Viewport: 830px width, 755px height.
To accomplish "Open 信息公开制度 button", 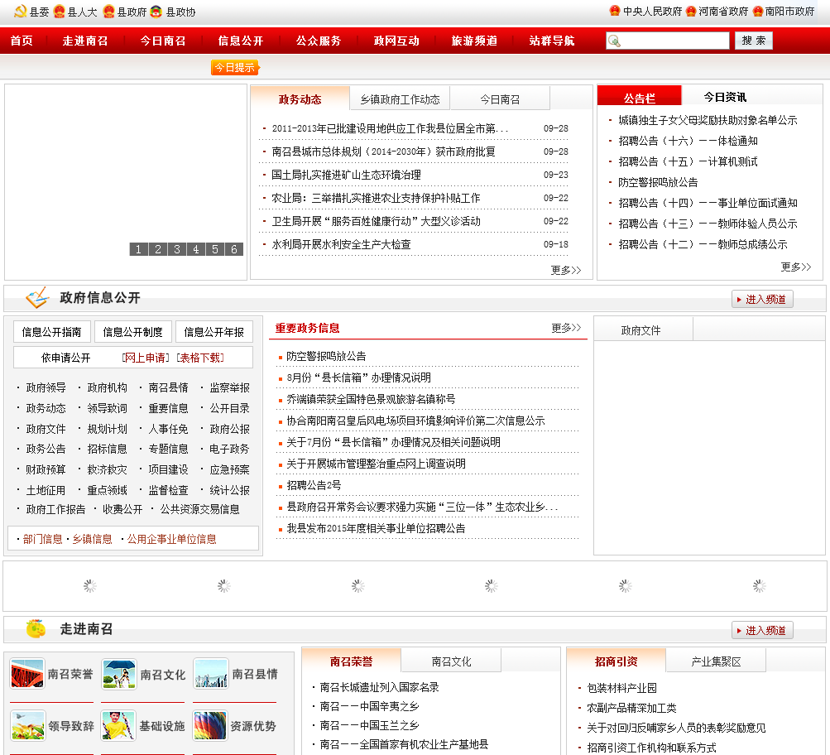I will pos(133,332).
